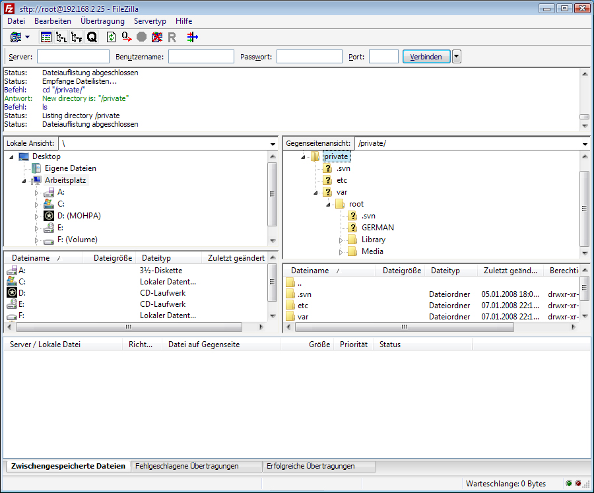Open the Hilfe menu
Viewport: 594px width, 493px height.
pyautogui.click(x=183, y=21)
